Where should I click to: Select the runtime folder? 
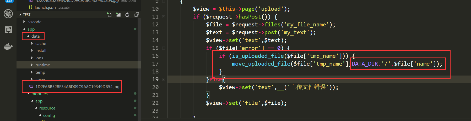pyautogui.click(x=42, y=65)
